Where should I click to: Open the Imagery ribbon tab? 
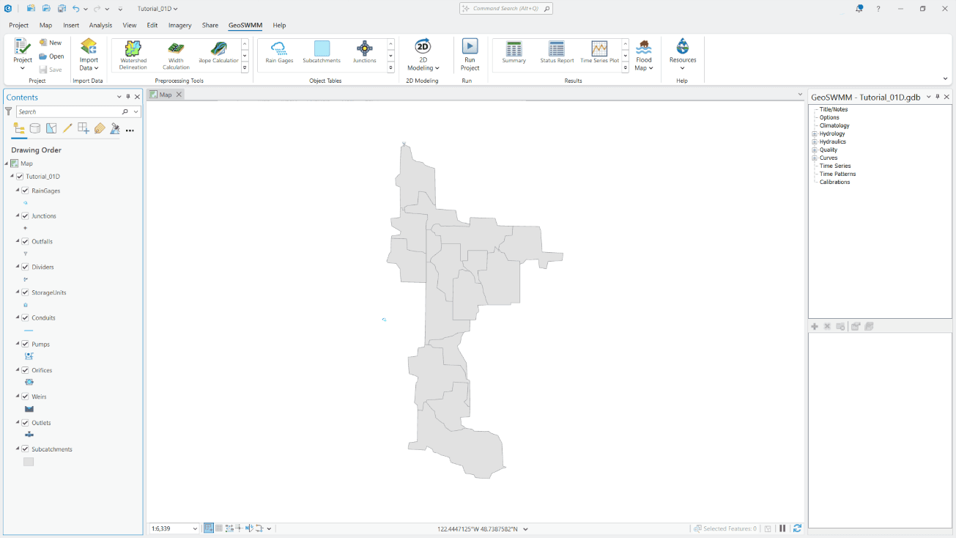179,25
